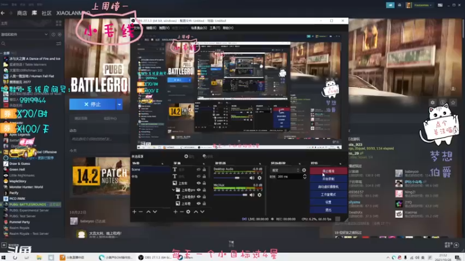Image resolution: width=465 pixels, height=261 pixels.
Task: Switch to Steam 社区 tab
Action: [x=46, y=13]
